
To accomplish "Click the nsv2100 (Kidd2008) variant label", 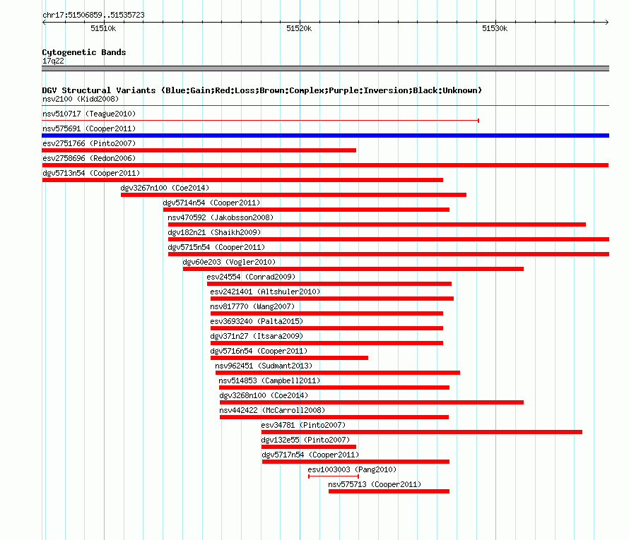I will [81, 99].
